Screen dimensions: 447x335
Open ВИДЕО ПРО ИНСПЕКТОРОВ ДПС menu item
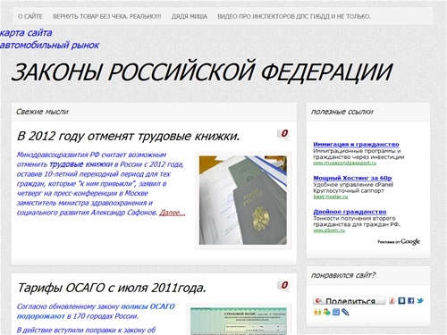[x=294, y=16]
